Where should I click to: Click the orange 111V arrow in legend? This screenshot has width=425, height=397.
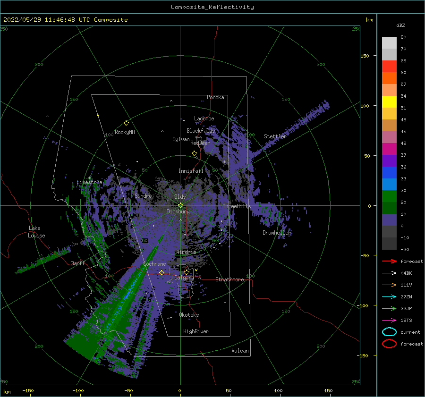[389, 285]
